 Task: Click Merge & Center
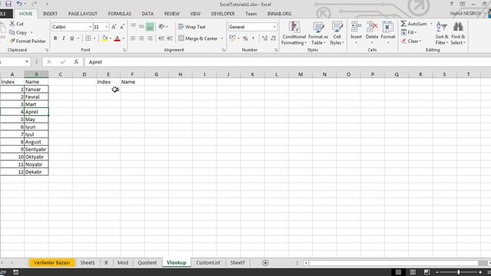click(198, 38)
